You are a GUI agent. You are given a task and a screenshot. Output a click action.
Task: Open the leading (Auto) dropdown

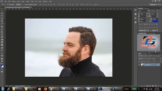click(157, 14)
